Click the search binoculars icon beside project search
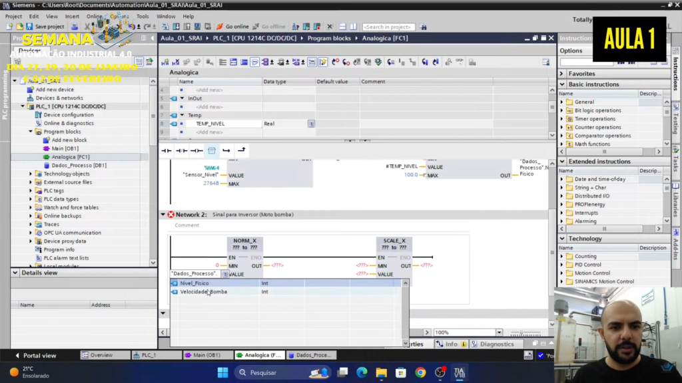Viewport: 682px width, 383px height. [x=423, y=27]
